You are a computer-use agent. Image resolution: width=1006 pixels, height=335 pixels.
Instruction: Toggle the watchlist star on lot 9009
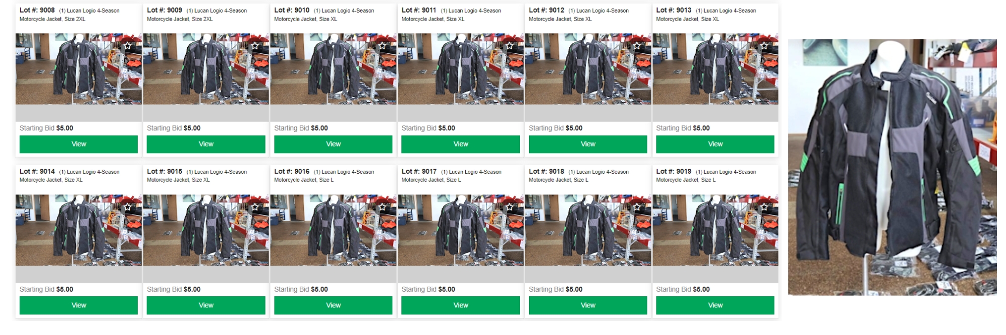pyautogui.click(x=255, y=46)
